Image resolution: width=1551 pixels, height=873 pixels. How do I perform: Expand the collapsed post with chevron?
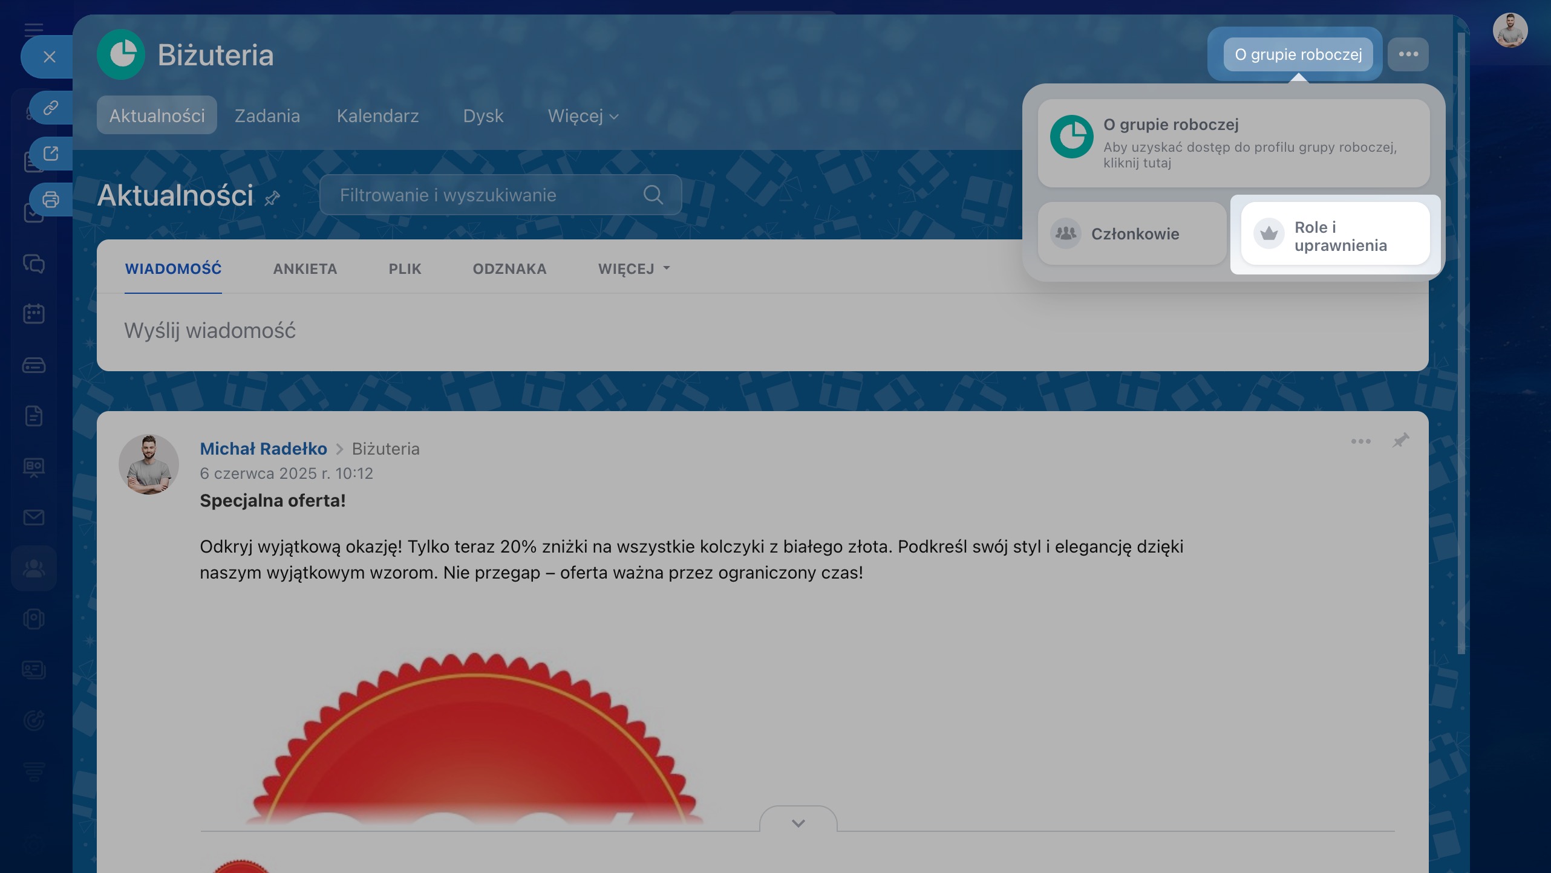pyautogui.click(x=798, y=823)
